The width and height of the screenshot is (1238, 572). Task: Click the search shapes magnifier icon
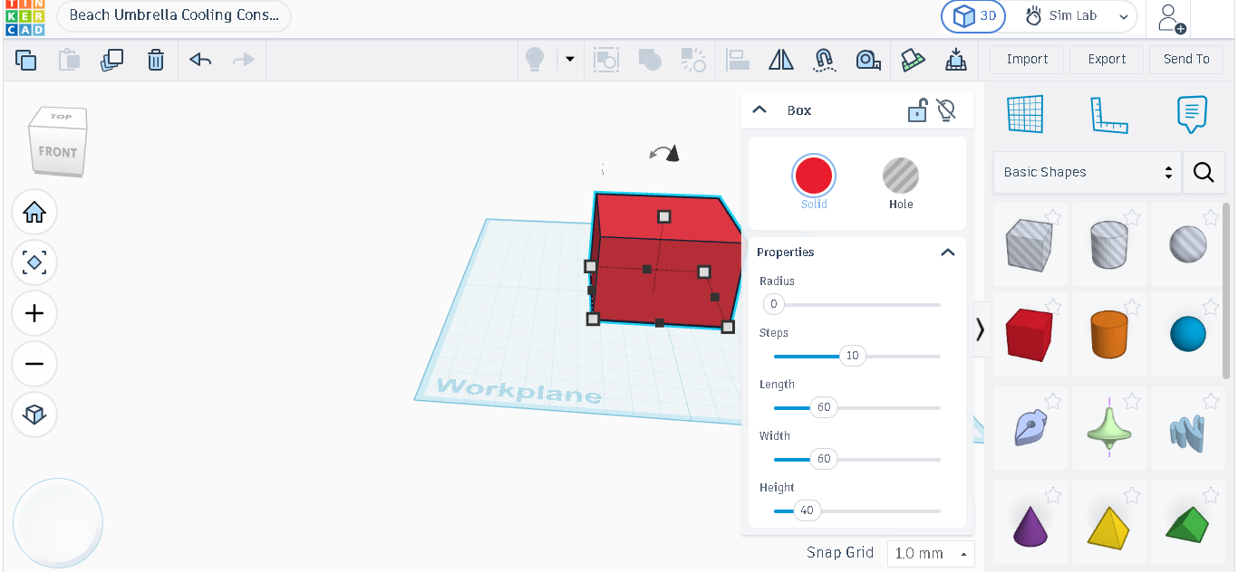(x=1204, y=172)
